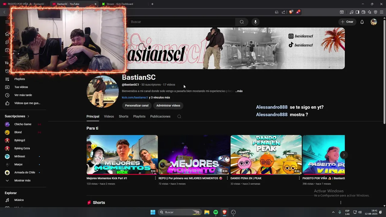Open the Publicaciones channel tab

(160, 116)
